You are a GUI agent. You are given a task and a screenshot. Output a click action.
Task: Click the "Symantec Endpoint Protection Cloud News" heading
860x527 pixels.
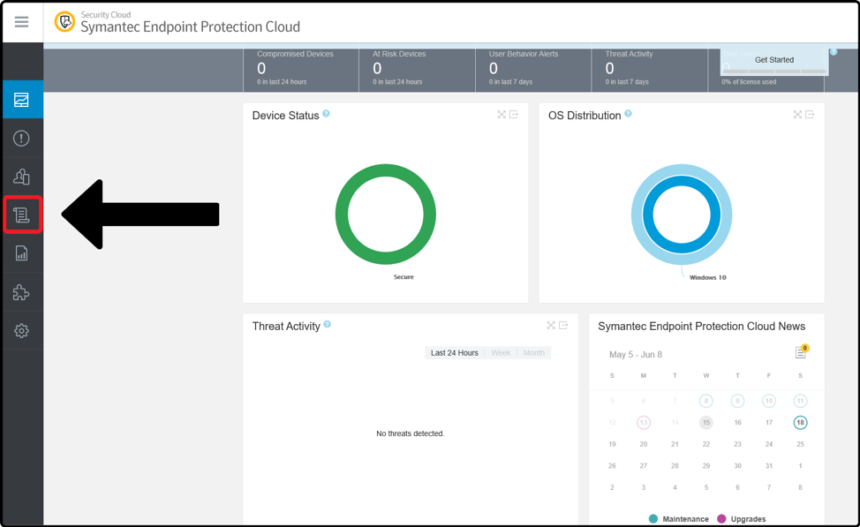[x=701, y=327]
